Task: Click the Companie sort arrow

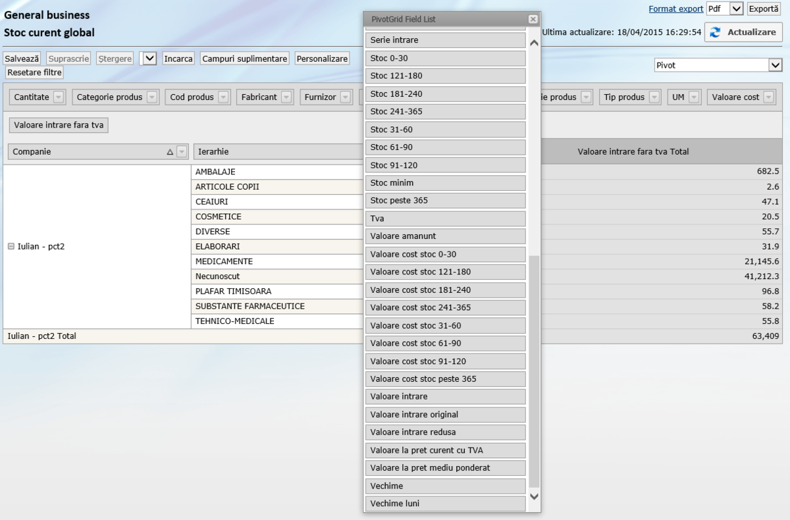Action: [x=170, y=152]
